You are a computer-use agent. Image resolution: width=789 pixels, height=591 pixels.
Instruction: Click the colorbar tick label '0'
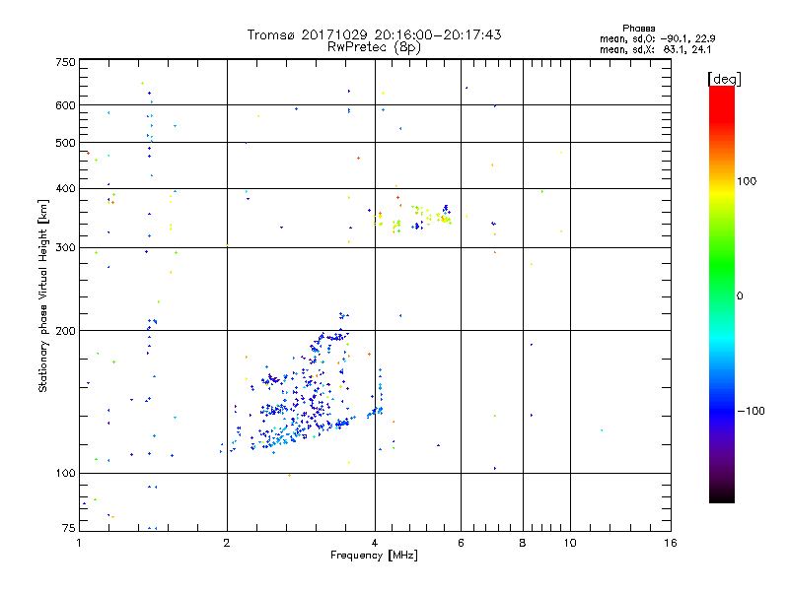click(x=739, y=296)
